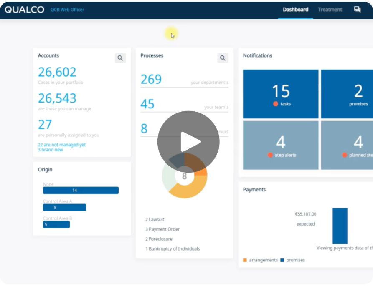Open your team's 45 processes
The width and height of the screenshot is (373, 286).
147,104
